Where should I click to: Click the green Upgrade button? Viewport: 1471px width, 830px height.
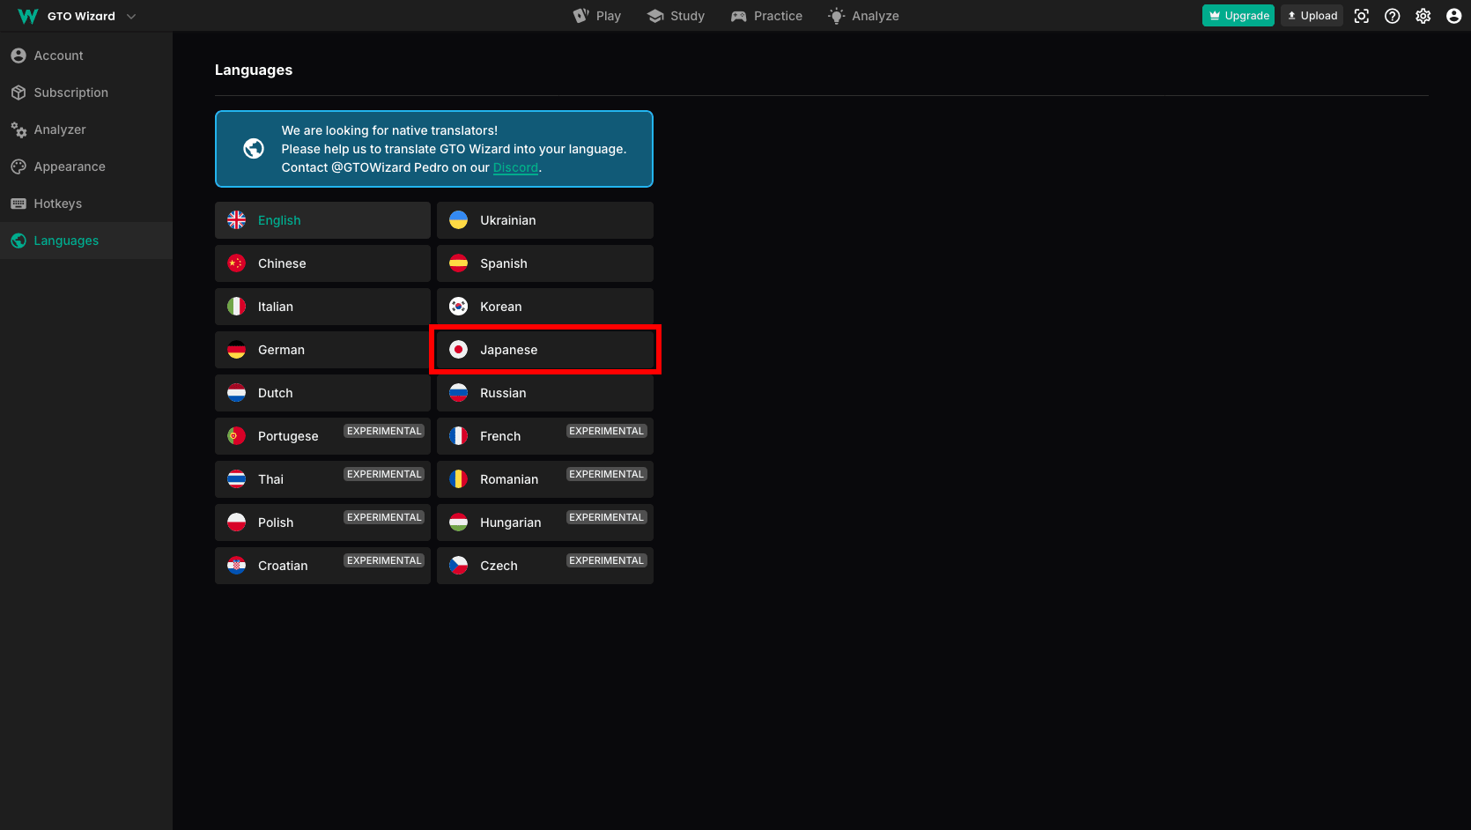tap(1238, 16)
